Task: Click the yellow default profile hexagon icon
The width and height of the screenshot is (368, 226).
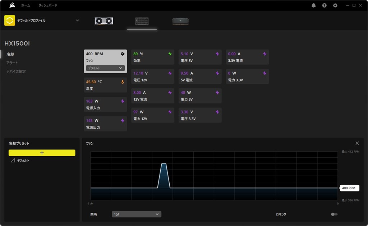Action: 10,20
